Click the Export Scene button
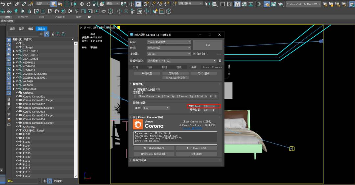The image size is (355, 185). (175, 73)
